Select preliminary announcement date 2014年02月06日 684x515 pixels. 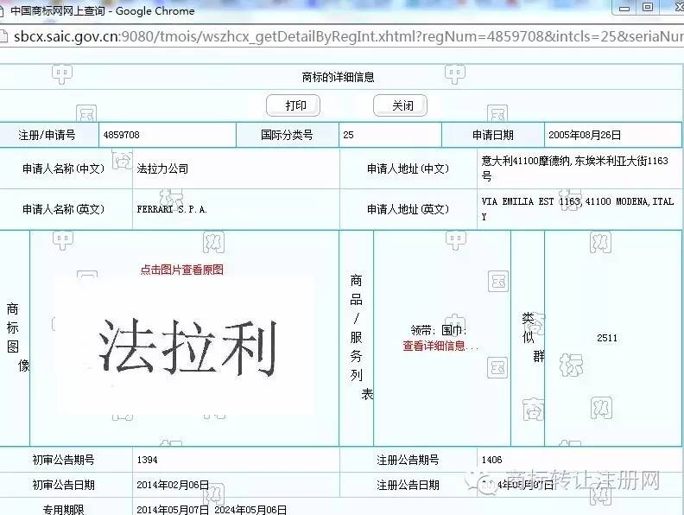coord(173,485)
